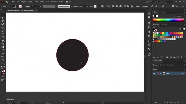Open the Window menu
The height and width of the screenshot is (104, 186).
(x=54, y=2)
